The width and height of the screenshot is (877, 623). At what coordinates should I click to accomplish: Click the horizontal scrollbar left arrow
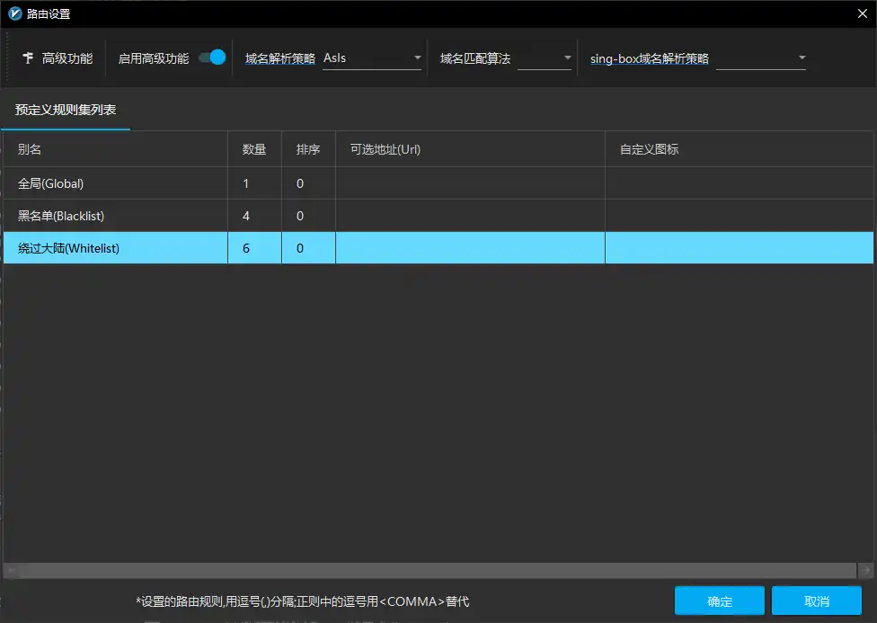coord(11,570)
